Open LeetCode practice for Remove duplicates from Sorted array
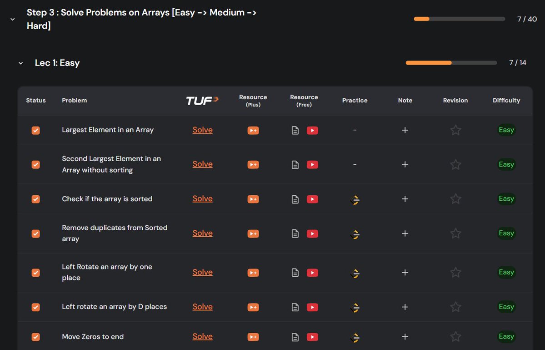This screenshot has width=545, height=350. coord(355,234)
